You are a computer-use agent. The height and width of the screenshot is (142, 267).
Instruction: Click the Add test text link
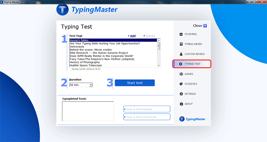tap(132, 36)
